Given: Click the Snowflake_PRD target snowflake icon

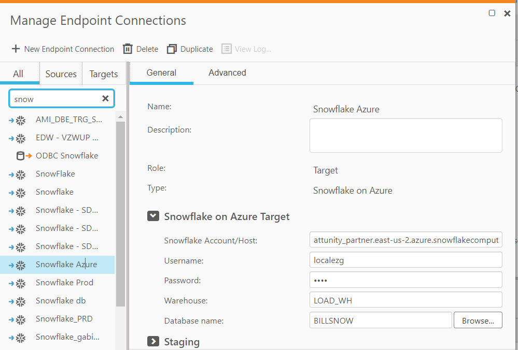Looking at the screenshot, I should click(20, 319).
